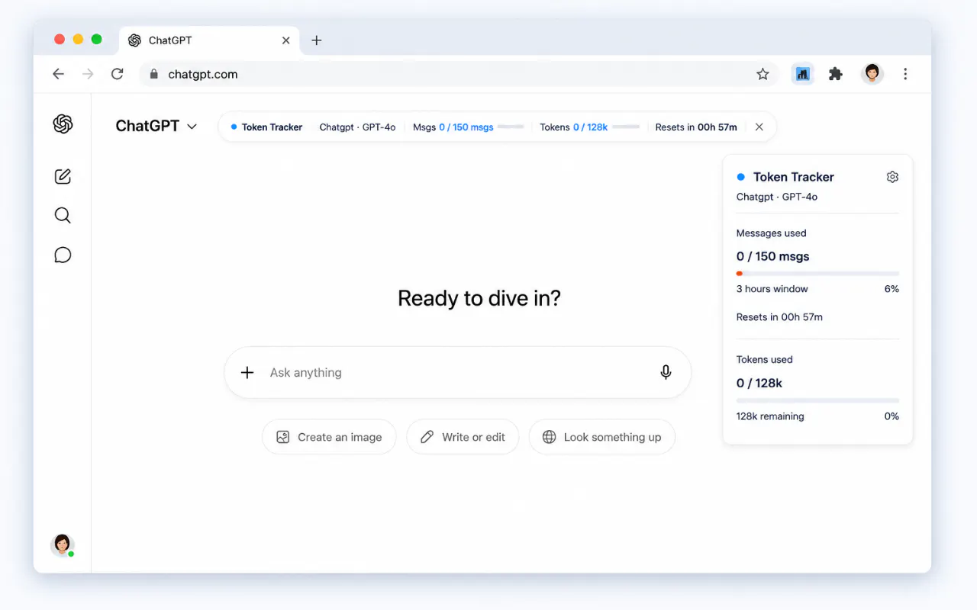Click the "128k remaining" text
977x610 pixels.
tap(770, 416)
